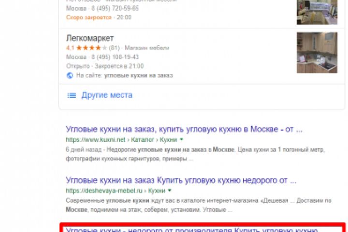Expand the dropdown arrow next to deshevaya-mebel.ru URL
Viewport: 348px width, 232px height.
(x=170, y=190)
